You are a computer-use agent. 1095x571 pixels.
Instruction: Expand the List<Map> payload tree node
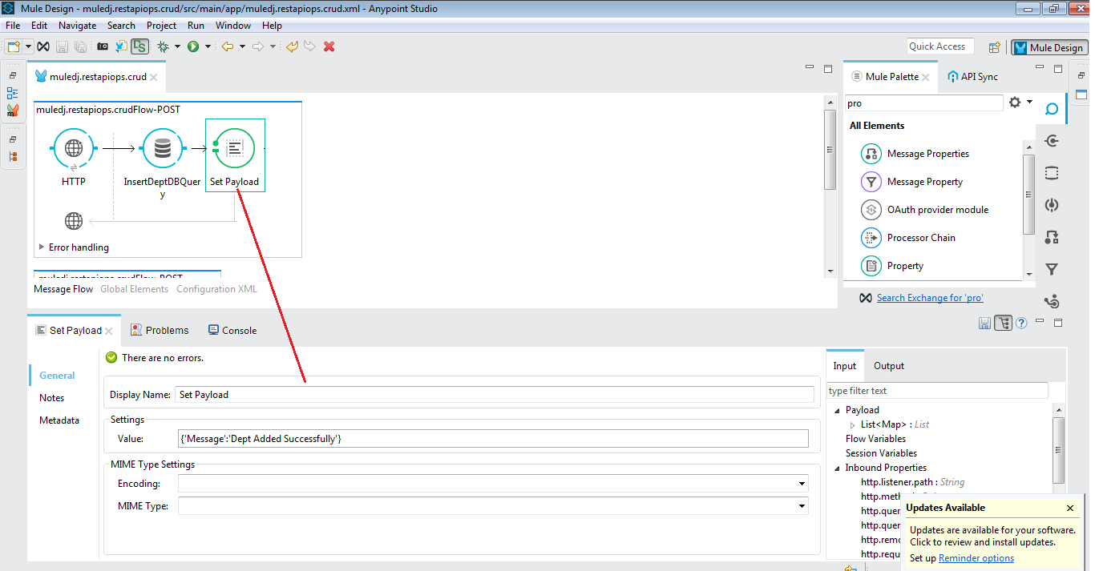pyautogui.click(x=853, y=424)
